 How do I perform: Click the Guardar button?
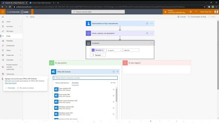click(x=182, y=17)
